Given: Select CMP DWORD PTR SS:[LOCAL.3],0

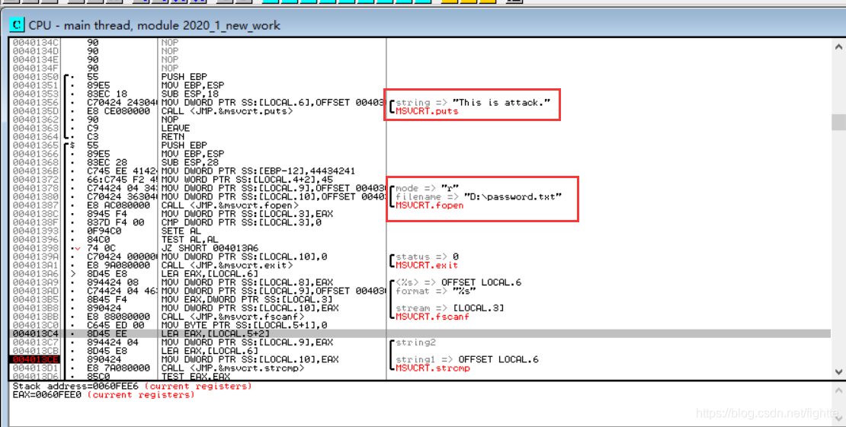Looking at the screenshot, I should click(241, 223).
